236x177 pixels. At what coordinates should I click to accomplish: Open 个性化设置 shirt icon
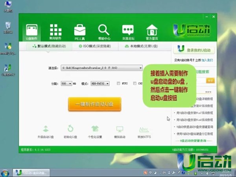tap(95, 132)
